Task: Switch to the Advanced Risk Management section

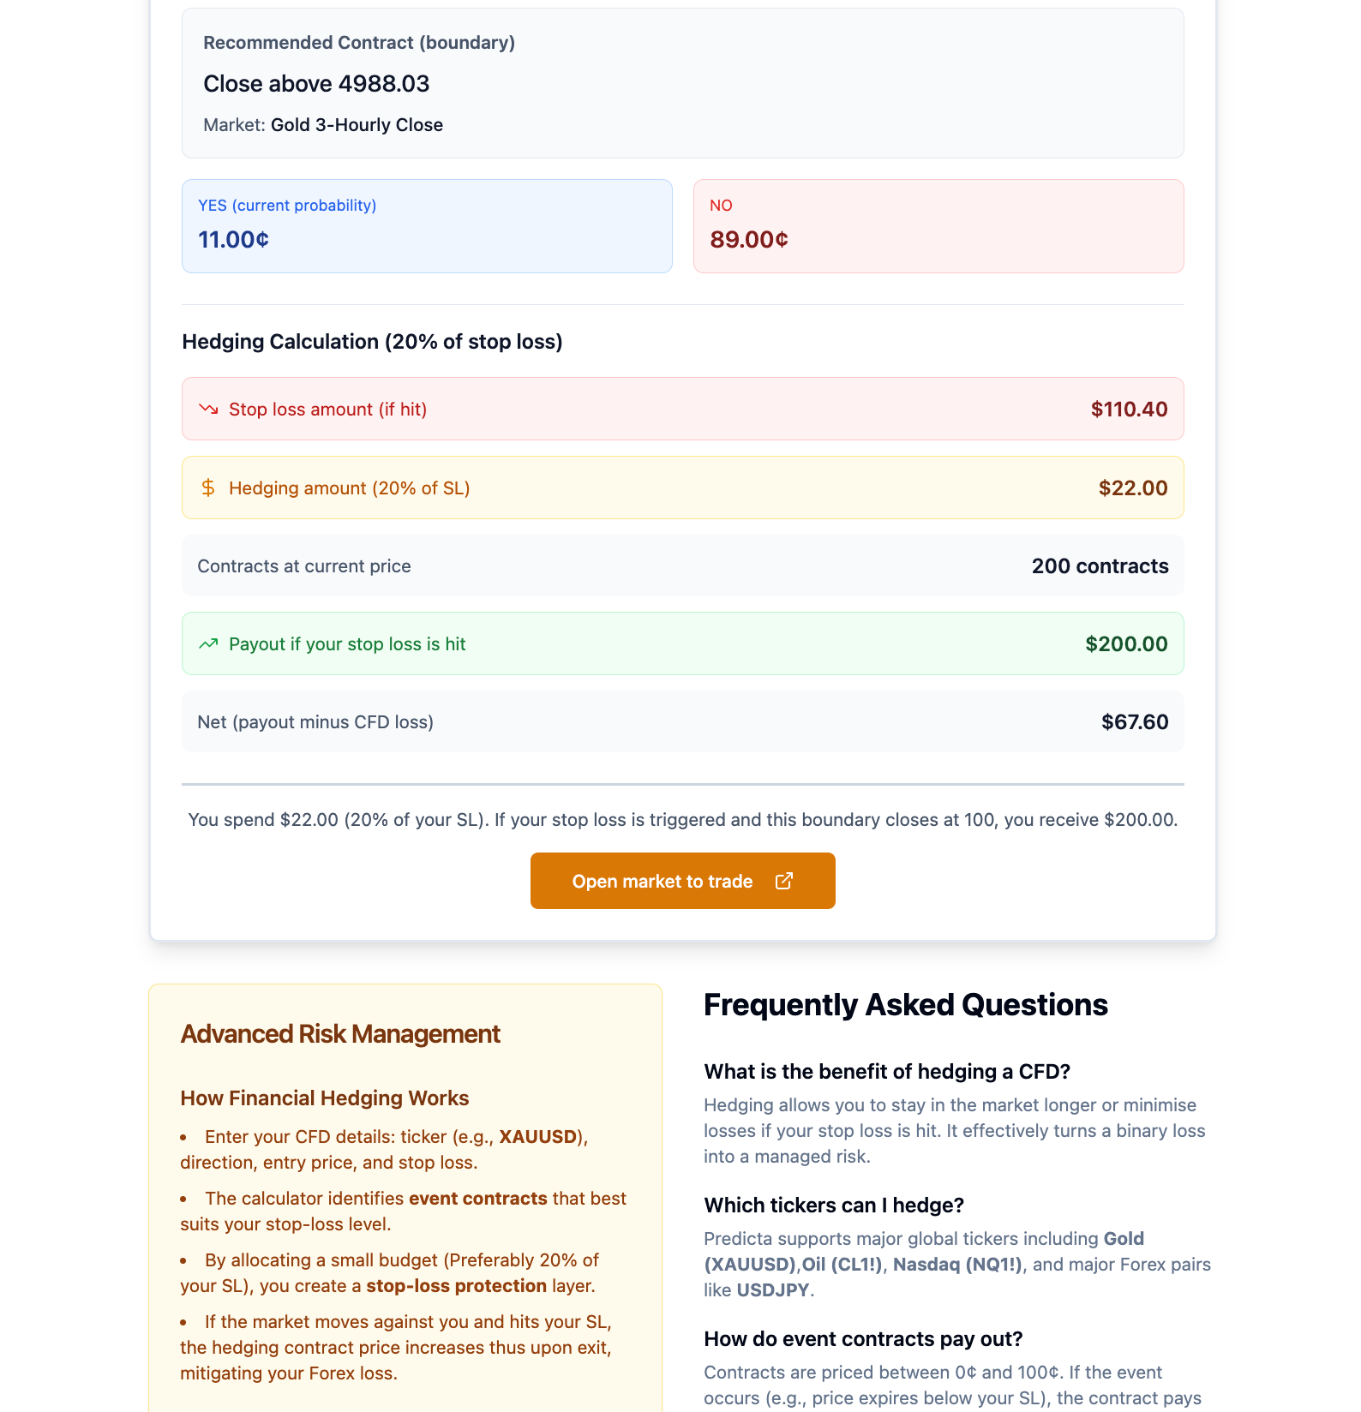Action: (339, 1033)
